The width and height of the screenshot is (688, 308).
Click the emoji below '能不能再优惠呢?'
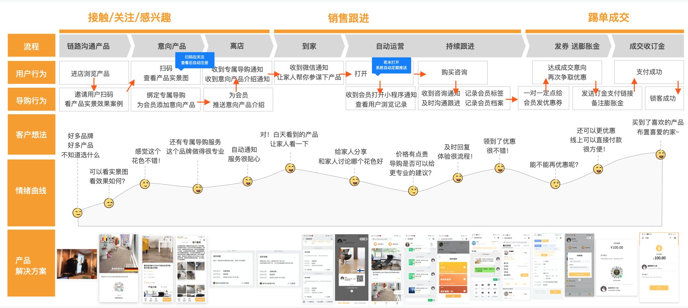(555, 184)
